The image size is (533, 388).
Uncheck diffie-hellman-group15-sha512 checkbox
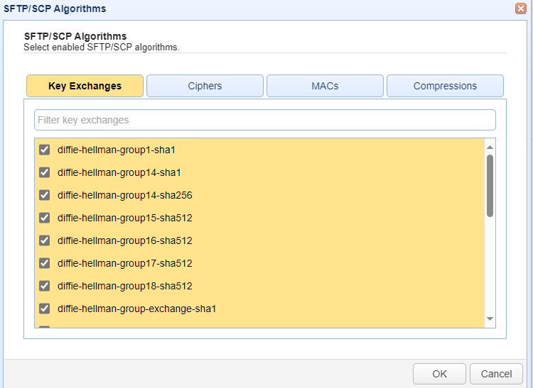click(x=44, y=218)
